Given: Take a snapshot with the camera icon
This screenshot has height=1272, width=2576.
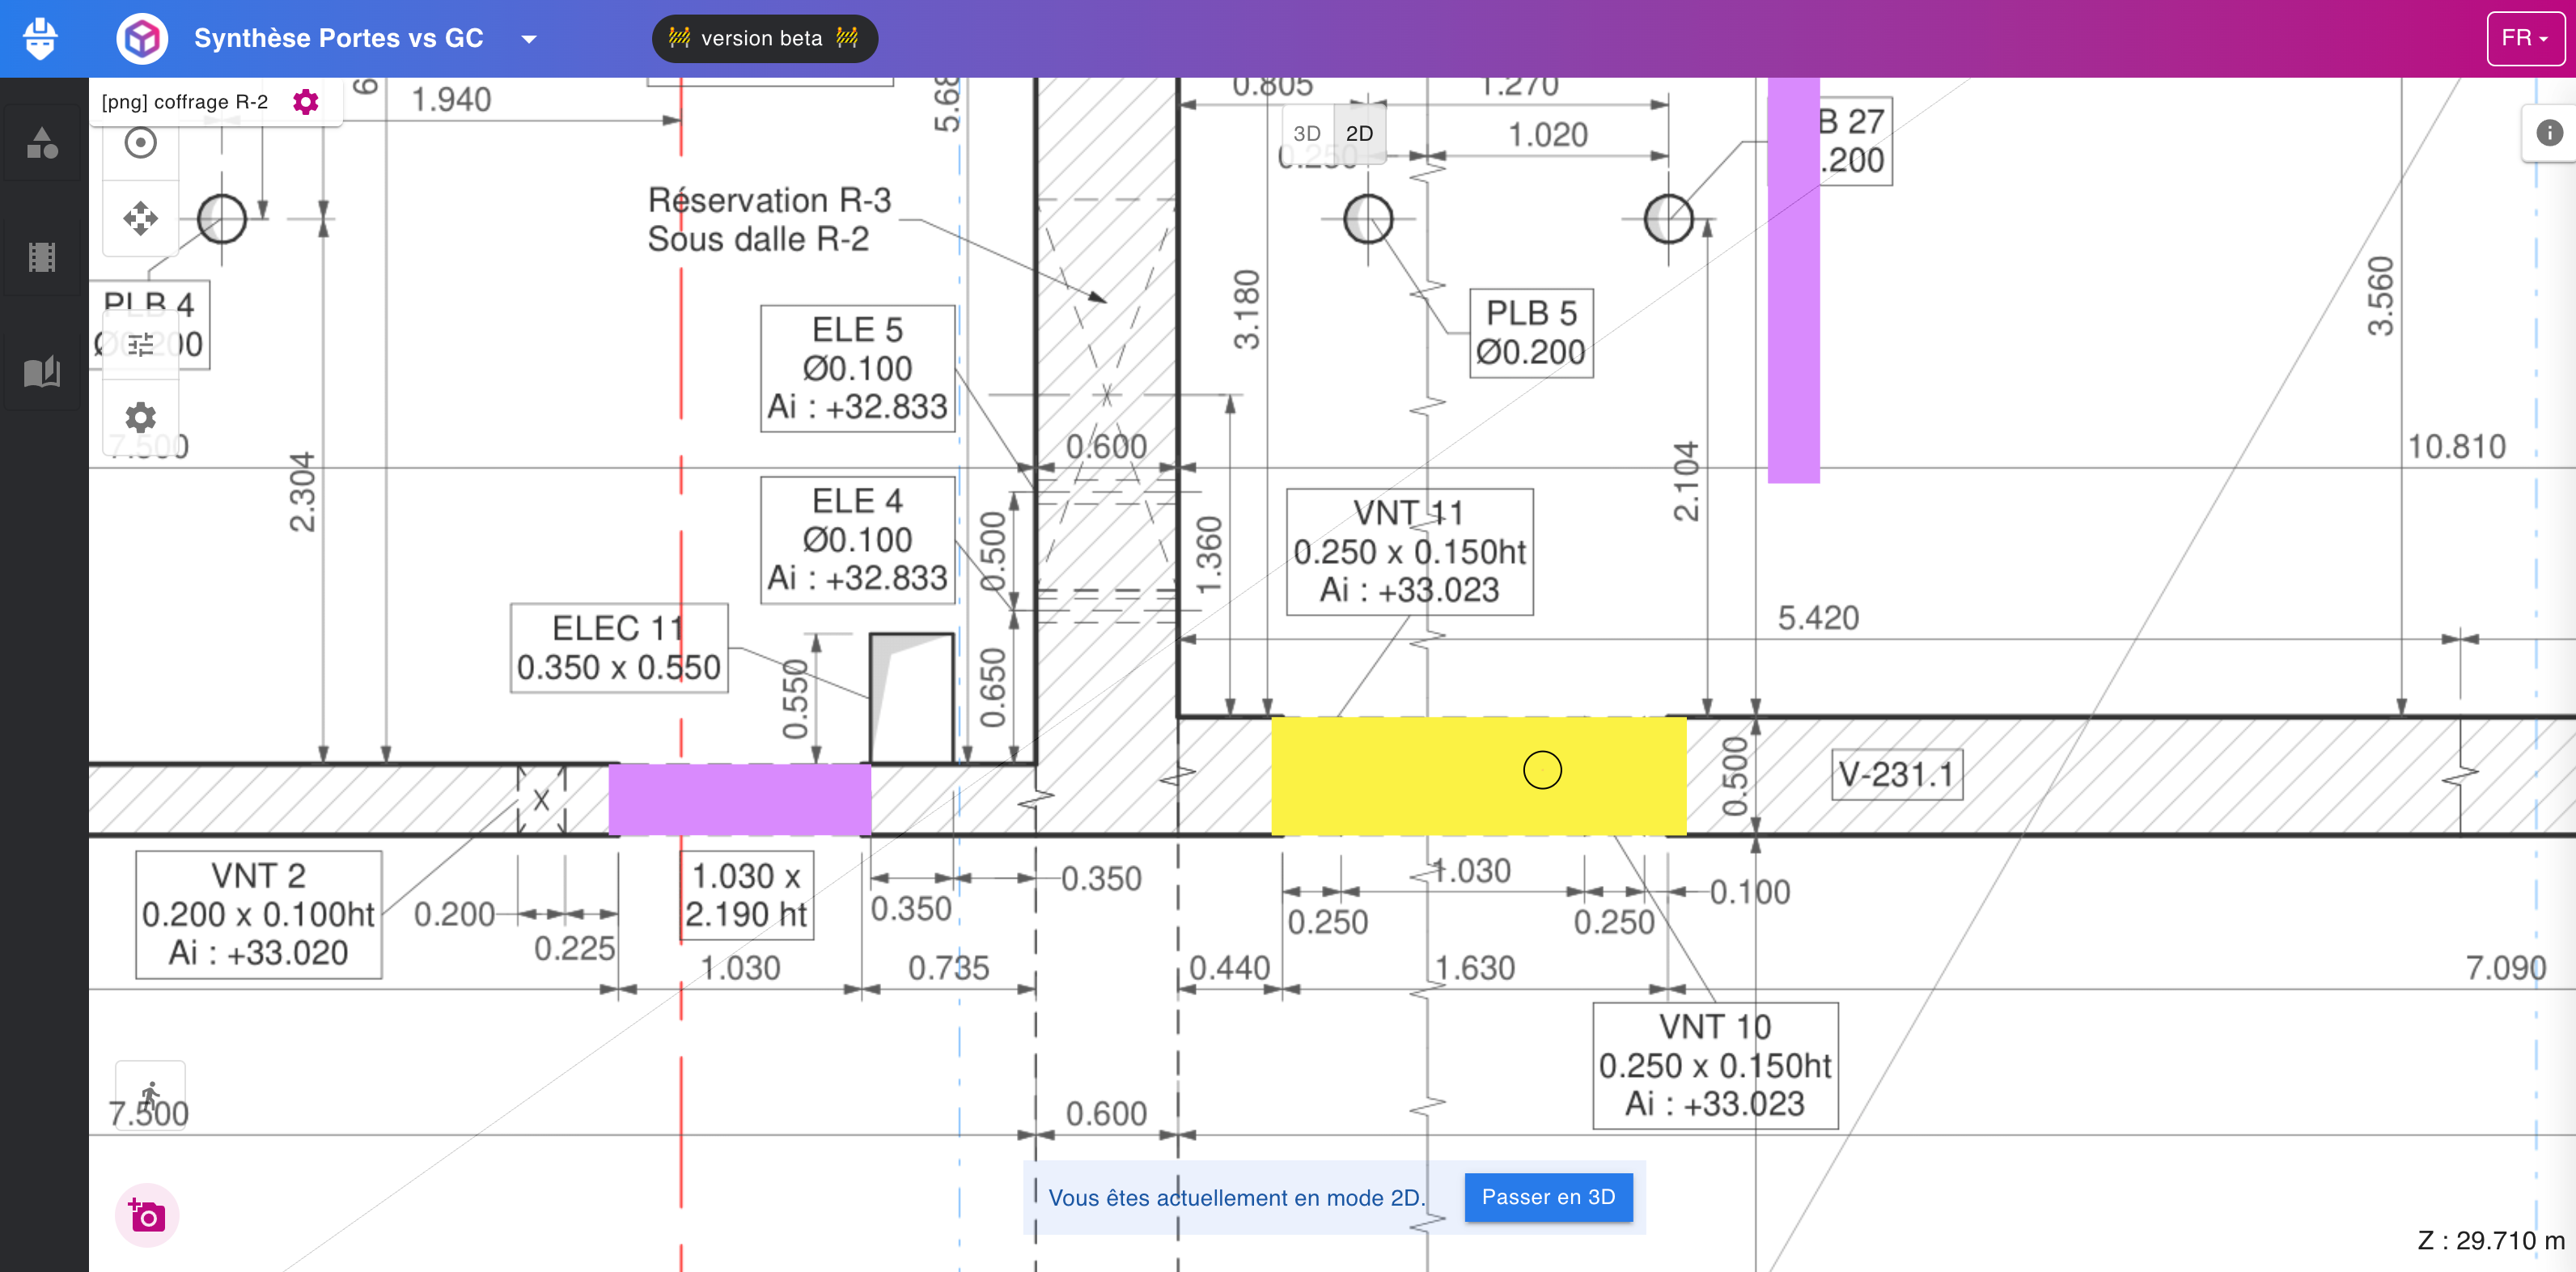Looking at the screenshot, I should pos(147,1215).
